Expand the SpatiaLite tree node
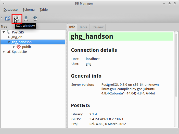This screenshot has width=179, height=134. pos(4,52)
